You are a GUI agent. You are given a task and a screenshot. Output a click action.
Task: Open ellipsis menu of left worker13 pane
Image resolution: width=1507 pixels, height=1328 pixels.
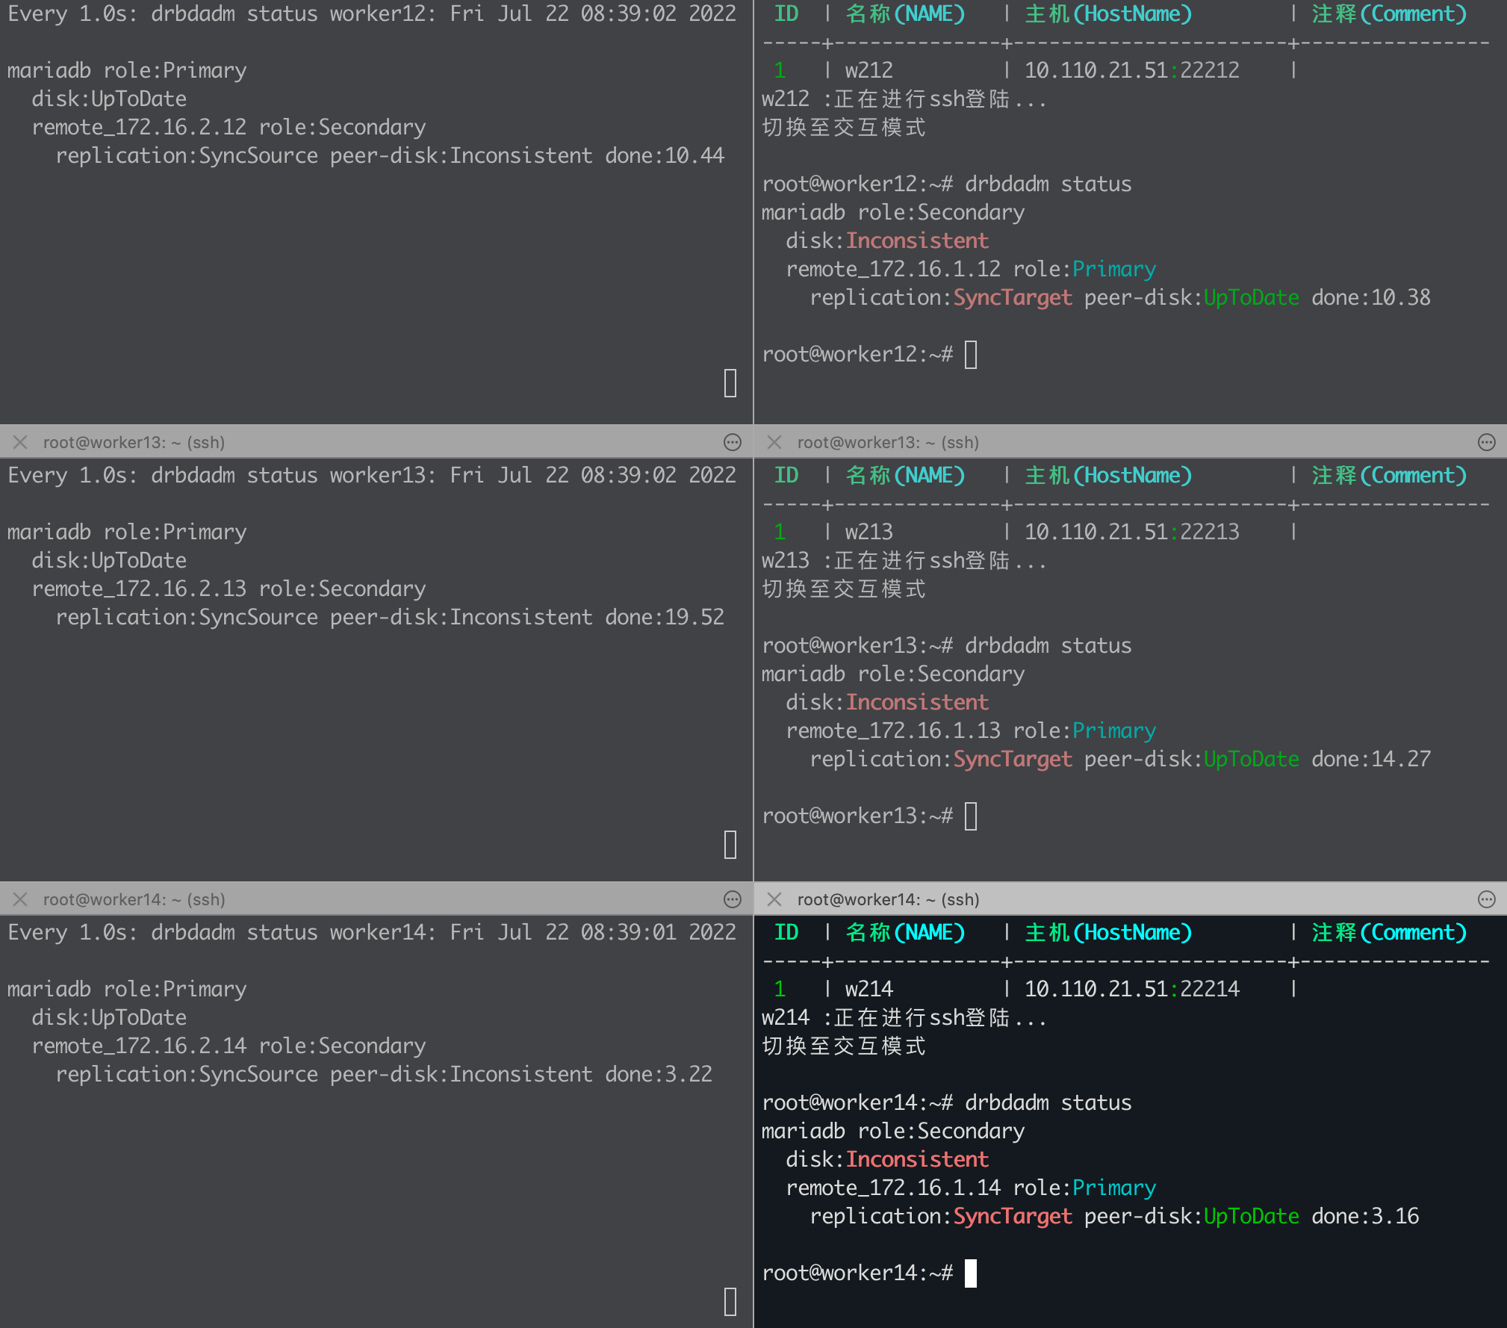coord(733,442)
